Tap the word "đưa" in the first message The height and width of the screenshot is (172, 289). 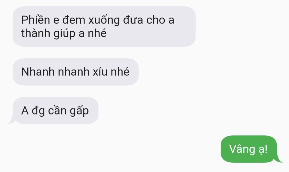point(133,20)
